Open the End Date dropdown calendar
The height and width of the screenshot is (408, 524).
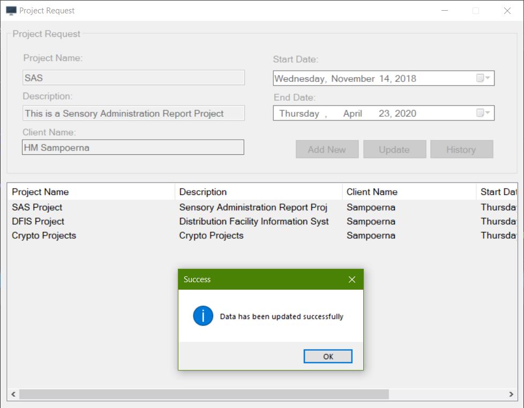[486, 113]
